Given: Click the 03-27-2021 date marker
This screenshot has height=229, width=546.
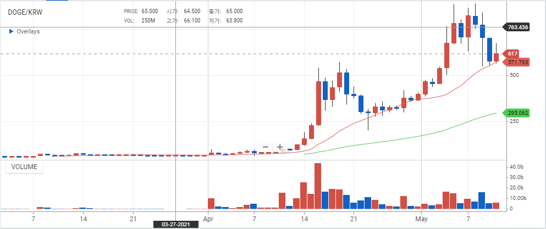Looking at the screenshot, I should click(176, 225).
